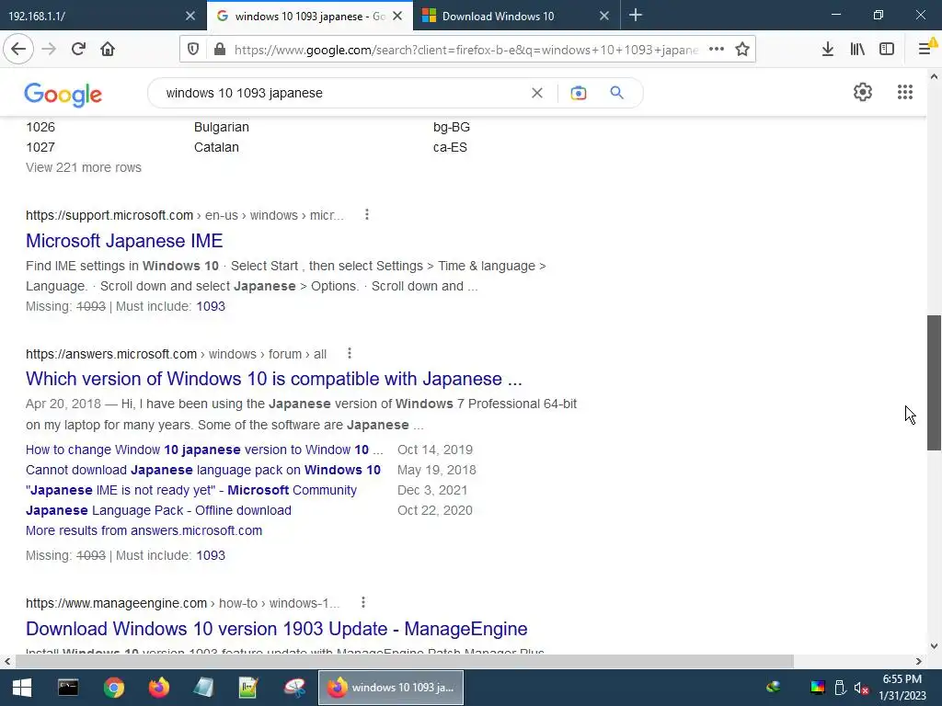Screen dimensions: 942x706
Task: Open Which version of Windows 10 result
Action: (274, 379)
